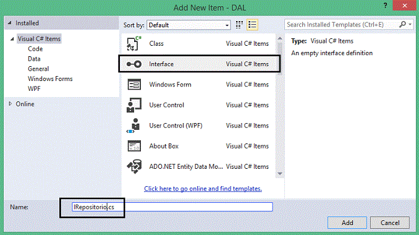
Task: Pick the User Control (WPF) icon
Action: point(133,126)
